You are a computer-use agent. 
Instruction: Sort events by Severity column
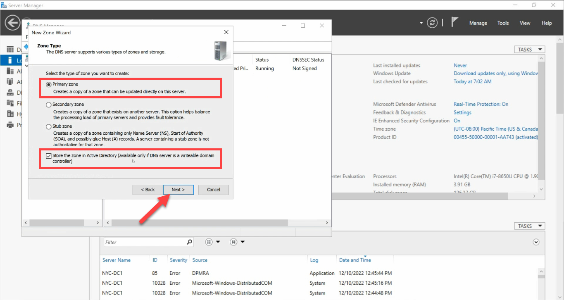click(x=178, y=260)
